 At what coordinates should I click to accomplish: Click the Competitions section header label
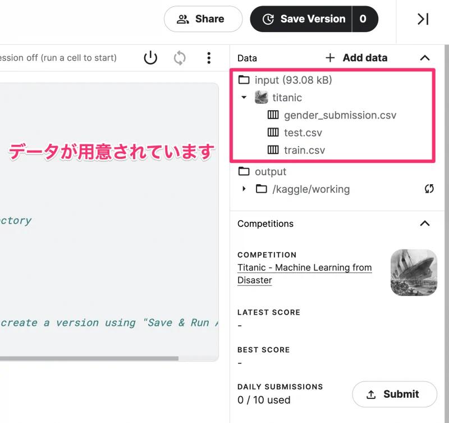tap(265, 224)
